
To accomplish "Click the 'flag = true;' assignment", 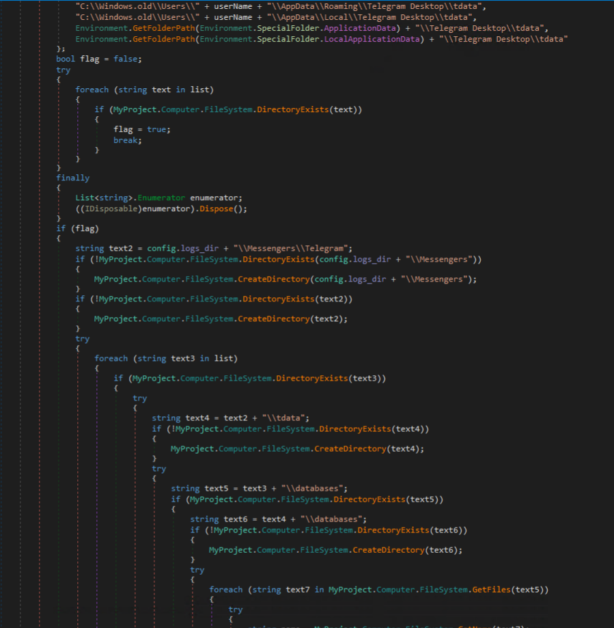I will [142, 129].
